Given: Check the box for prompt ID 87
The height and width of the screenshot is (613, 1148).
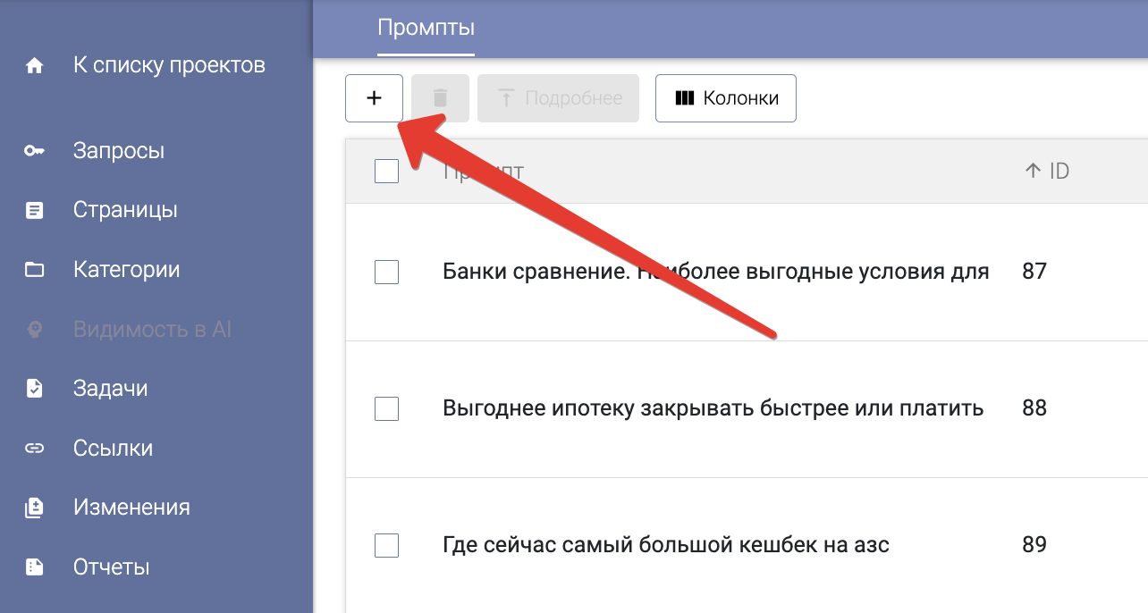Looking at the screenshot, I should pyautogui.click(x=386, y=272).
